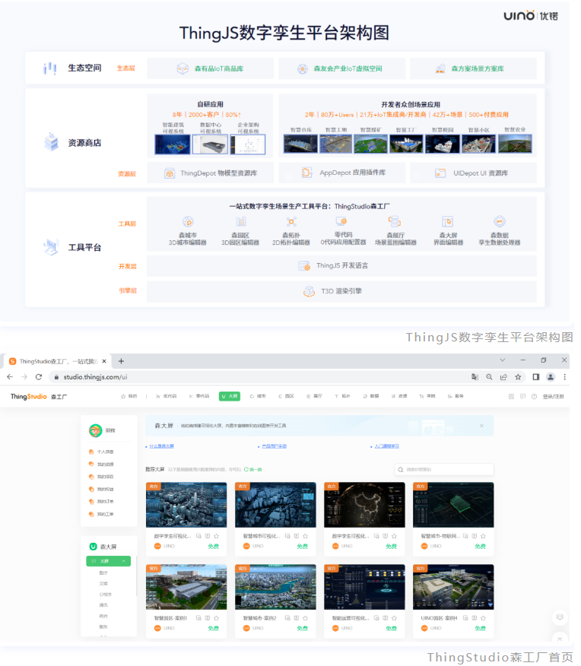Click the 登录/注册 login link
The width and height of the screenshot is (581, 666).
coord(553,396)
